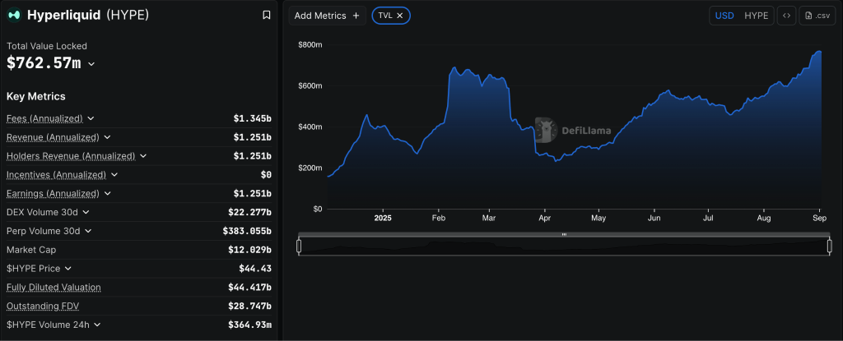Expand the DEX Volume 30d row
Viewport: 843px width, 341px height.
[86, 212]
